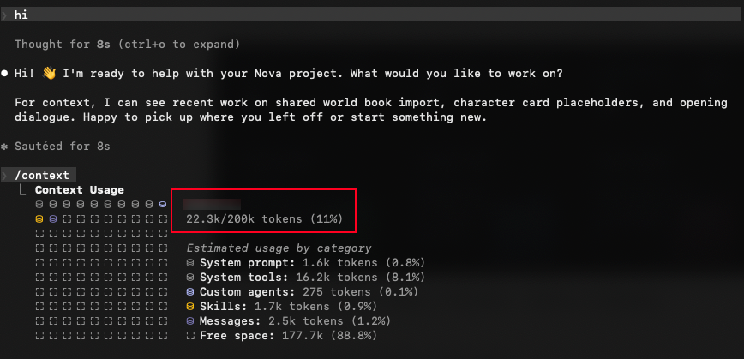
Task: Click the 22.3k/200k tokens summary text
Action: point(264,219)
